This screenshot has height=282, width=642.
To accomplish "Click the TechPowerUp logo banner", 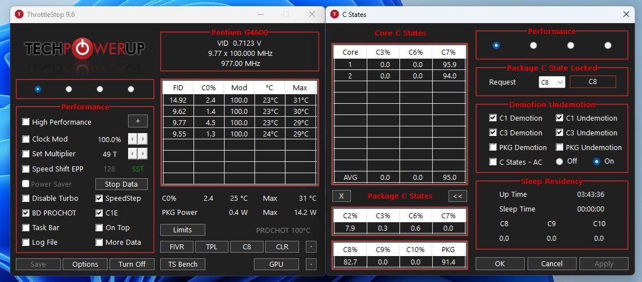I will click(85, 49).
